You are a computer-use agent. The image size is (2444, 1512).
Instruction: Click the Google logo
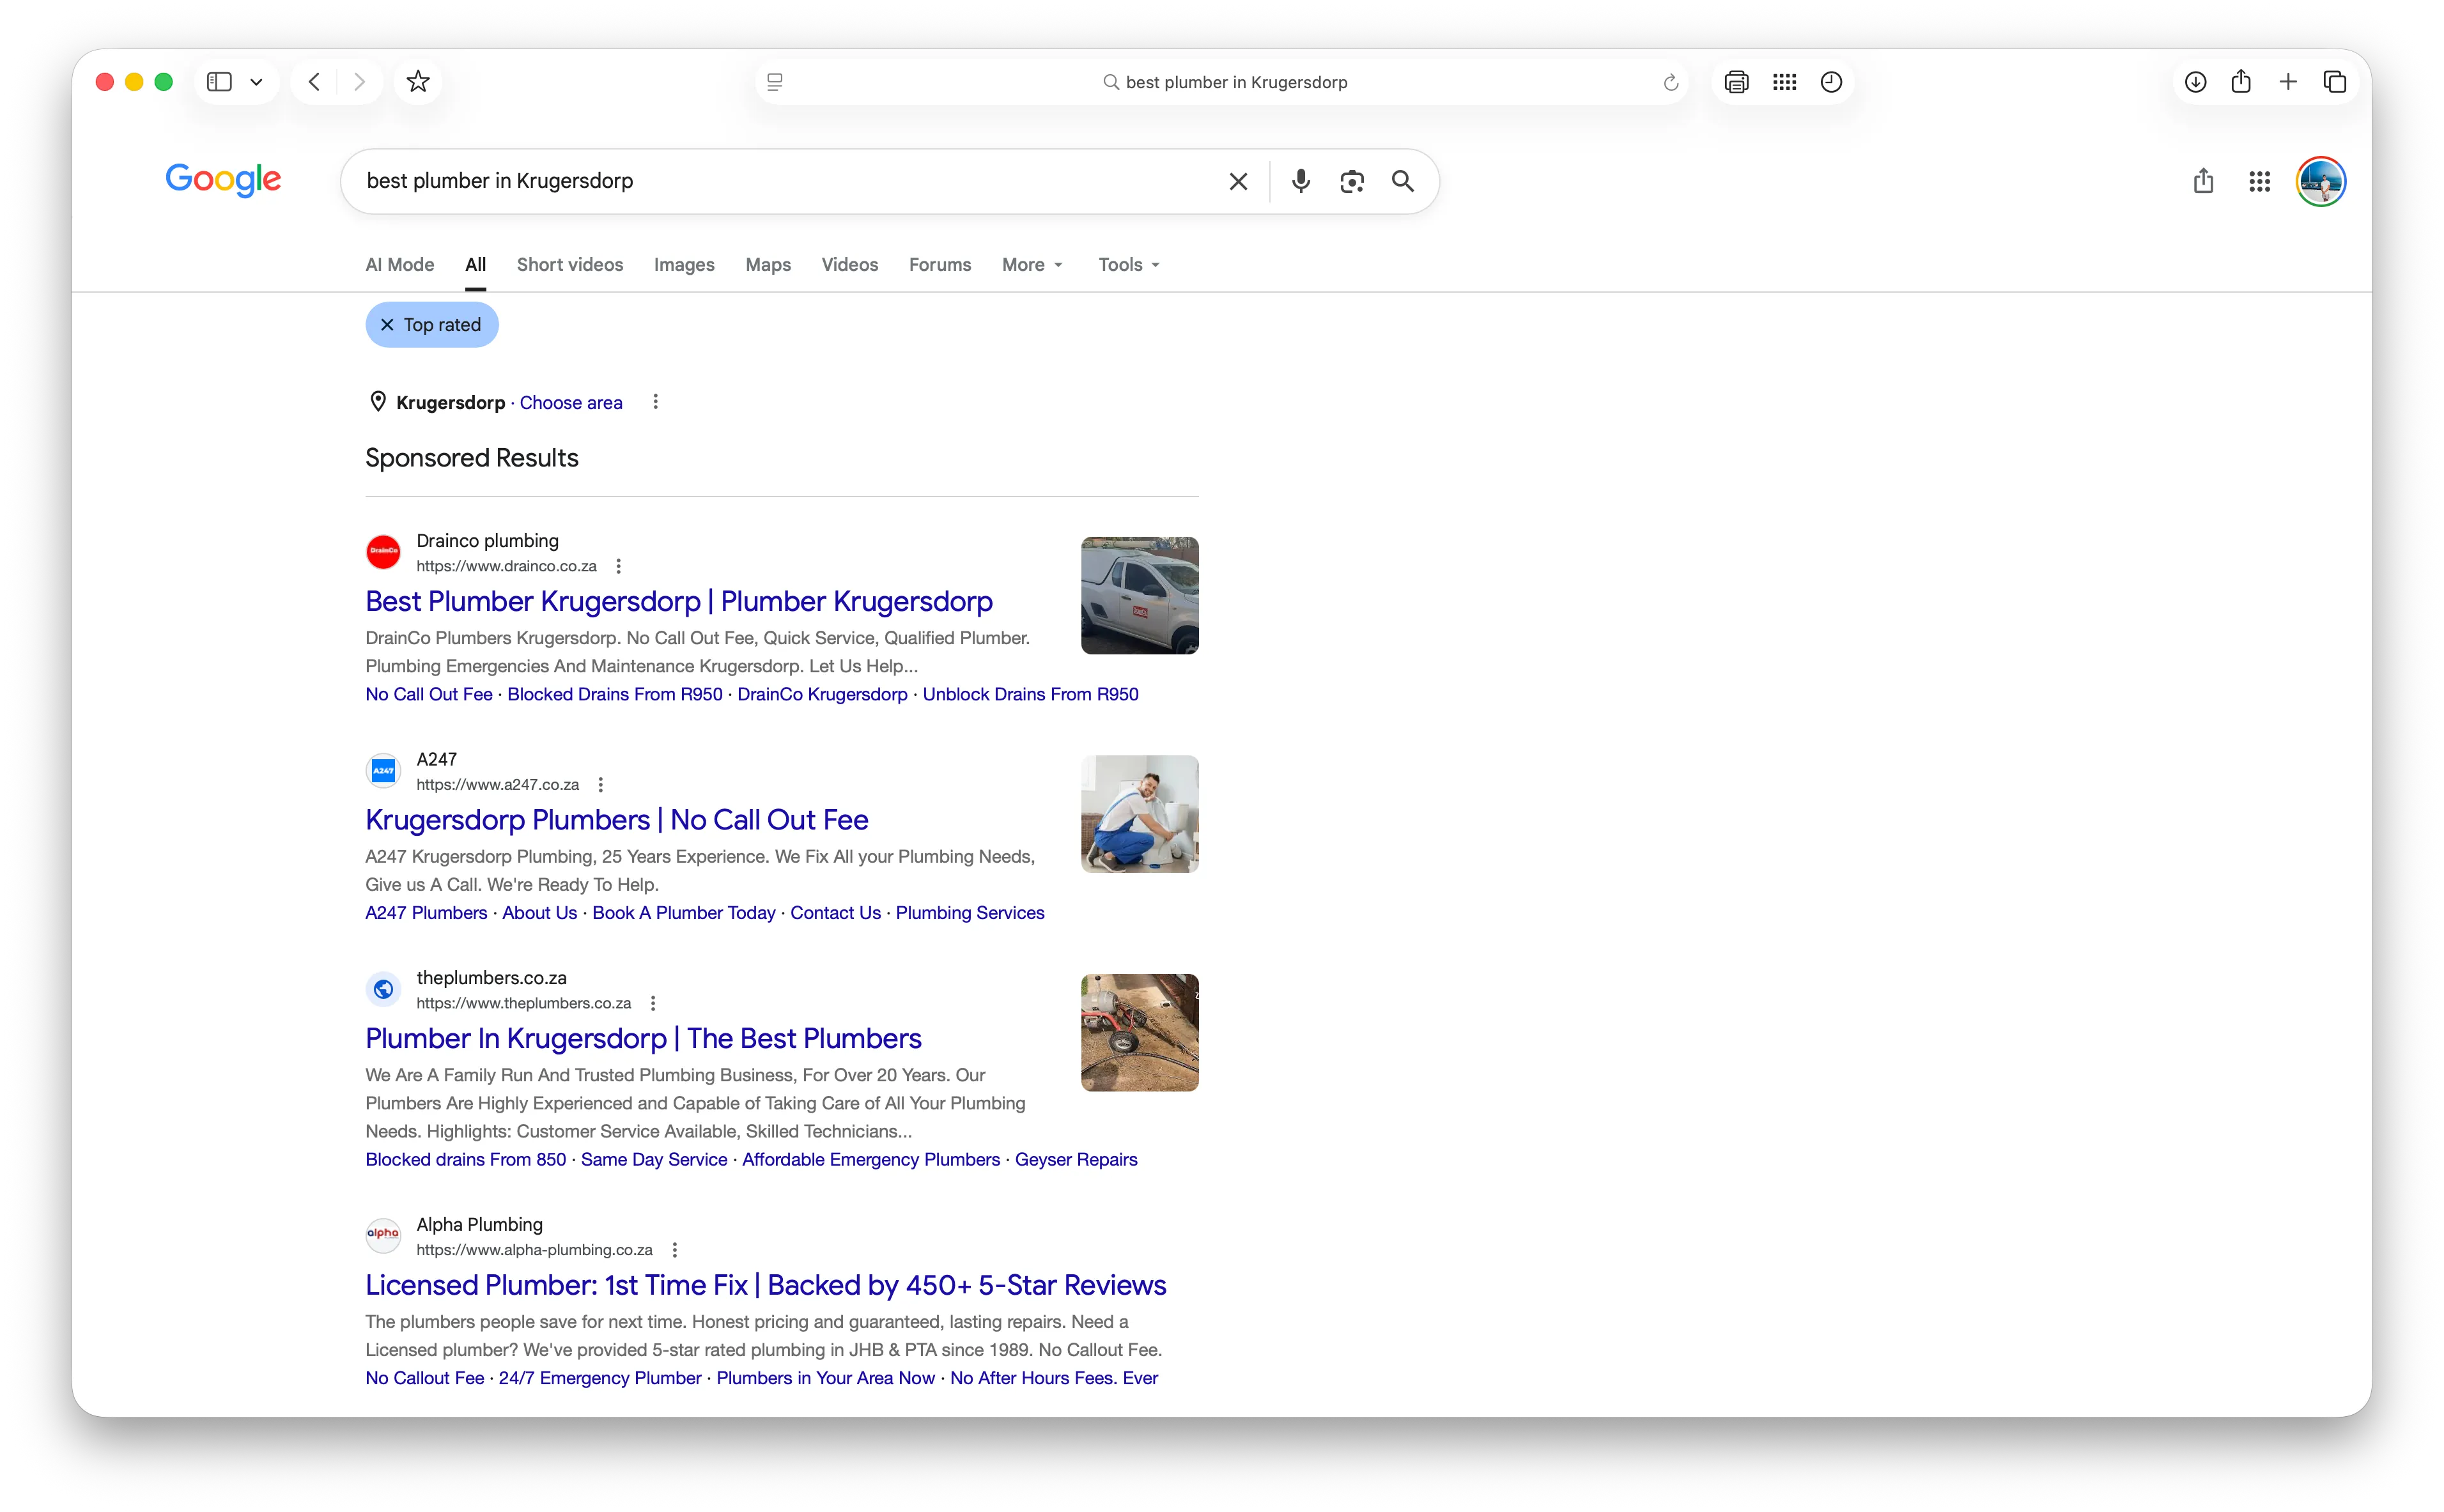coord(223,180)
